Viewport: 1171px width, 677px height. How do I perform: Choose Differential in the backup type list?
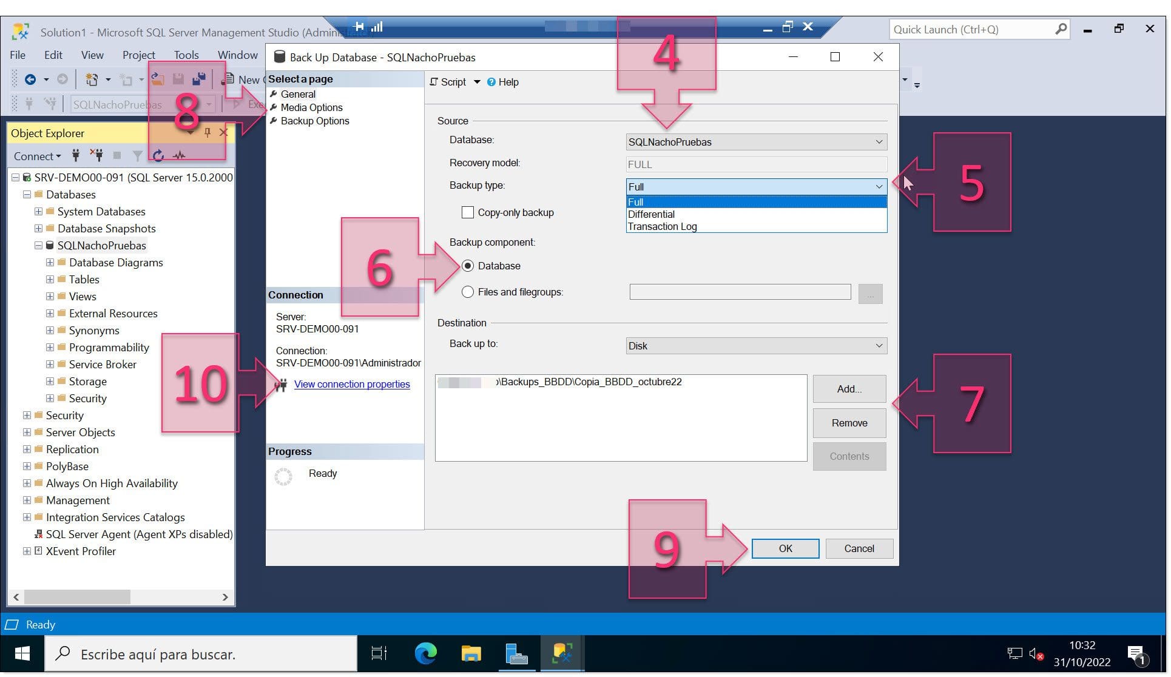(756, 214)
